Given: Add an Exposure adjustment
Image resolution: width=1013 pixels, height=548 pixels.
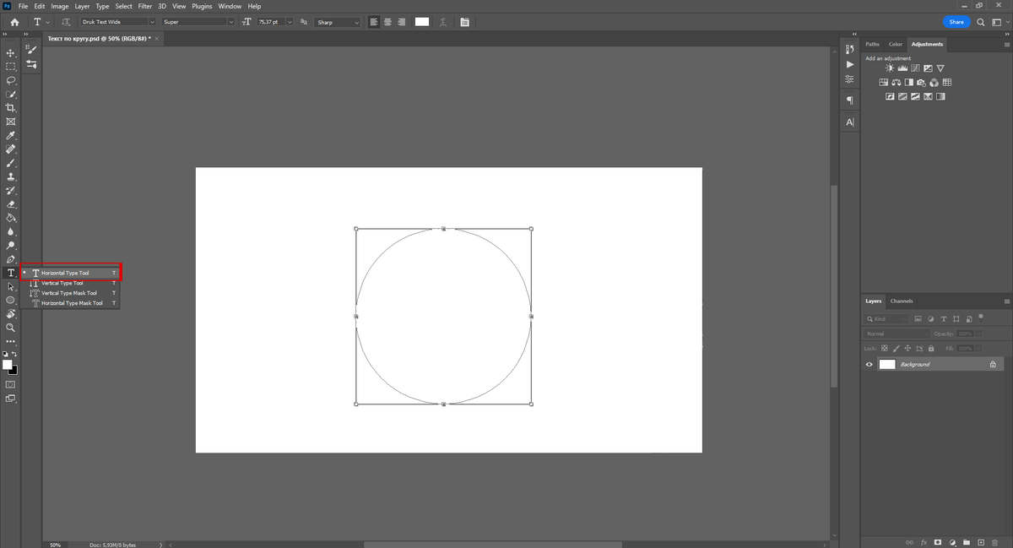Looking at the screenshot, I should pos(928,68).
